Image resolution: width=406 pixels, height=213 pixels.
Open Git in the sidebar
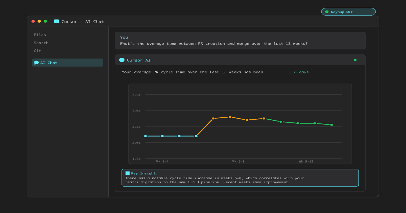(37, 51)
